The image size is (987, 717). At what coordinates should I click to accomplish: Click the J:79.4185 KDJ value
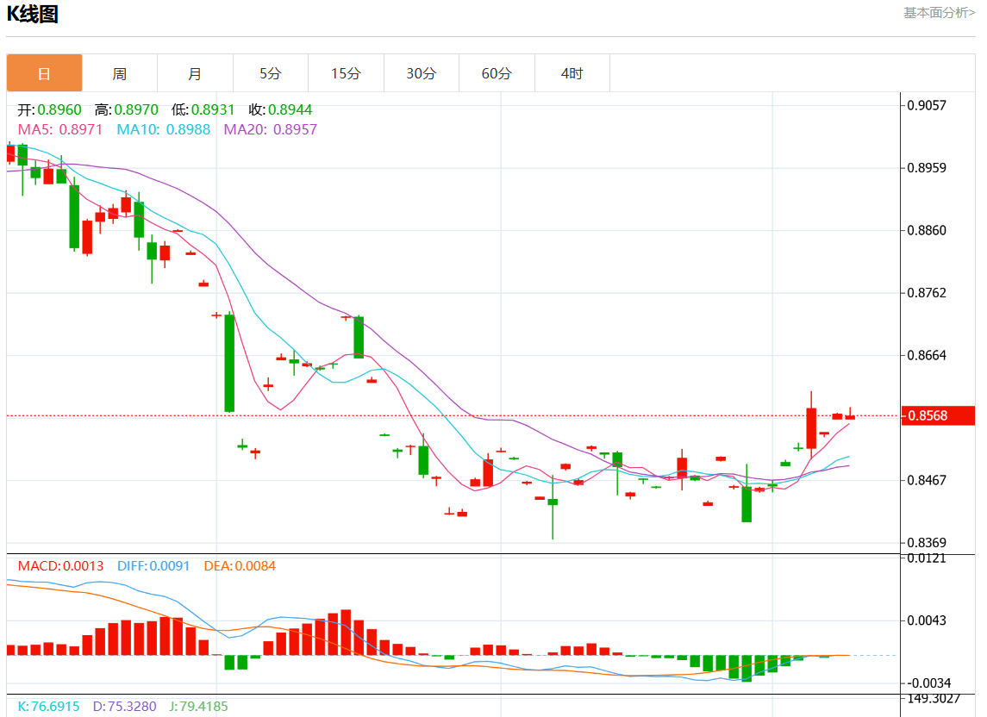[198, 707]
